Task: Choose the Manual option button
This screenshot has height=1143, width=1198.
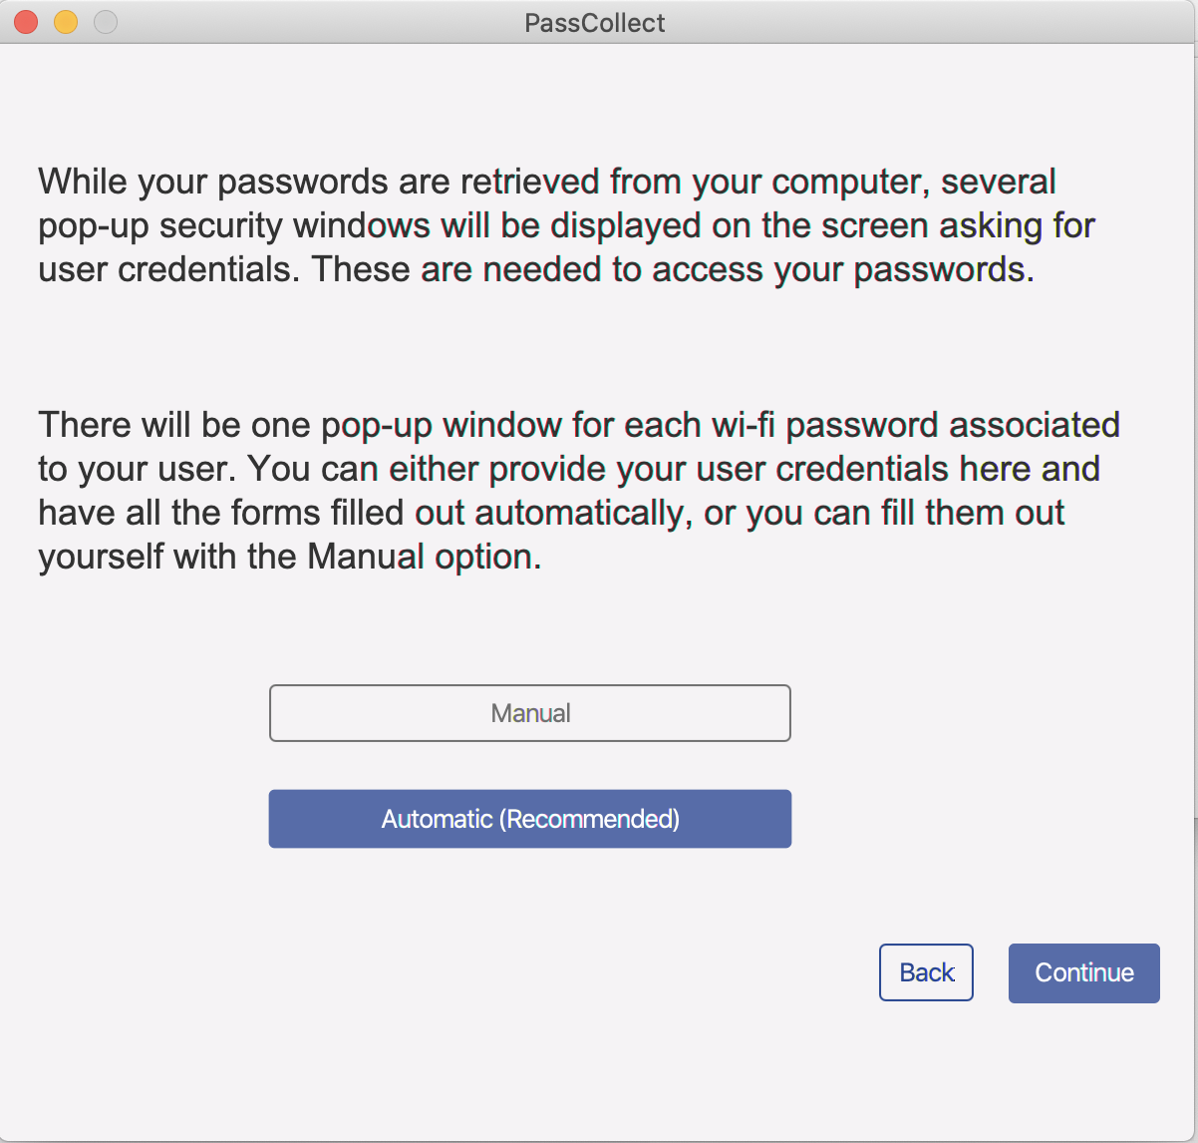Action: click(x=530, y=713)
